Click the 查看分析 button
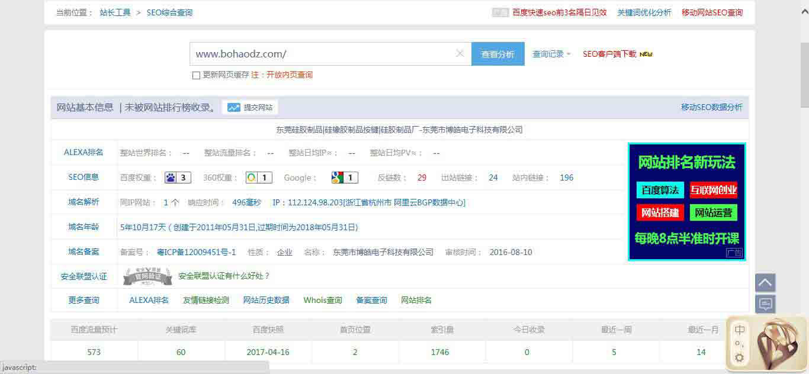The width and height of the screenshot is (809, 374). pyautogui.click(x=497, y=54)
